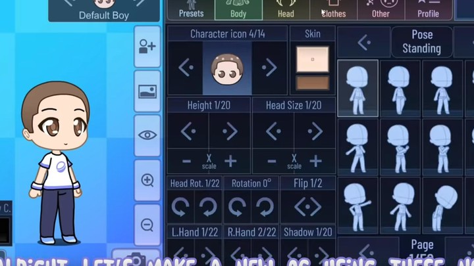474x266 pixels.
Task: Go to previous character icon
Action: (186, 68)
